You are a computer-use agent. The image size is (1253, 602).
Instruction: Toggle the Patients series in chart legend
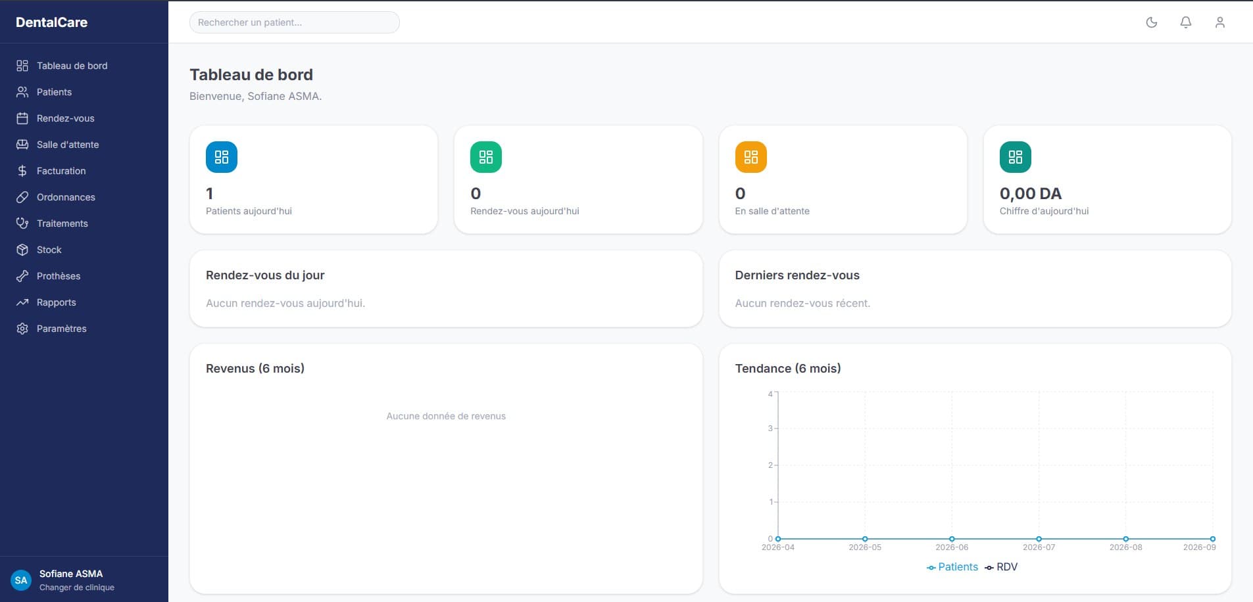pos(952,567)
